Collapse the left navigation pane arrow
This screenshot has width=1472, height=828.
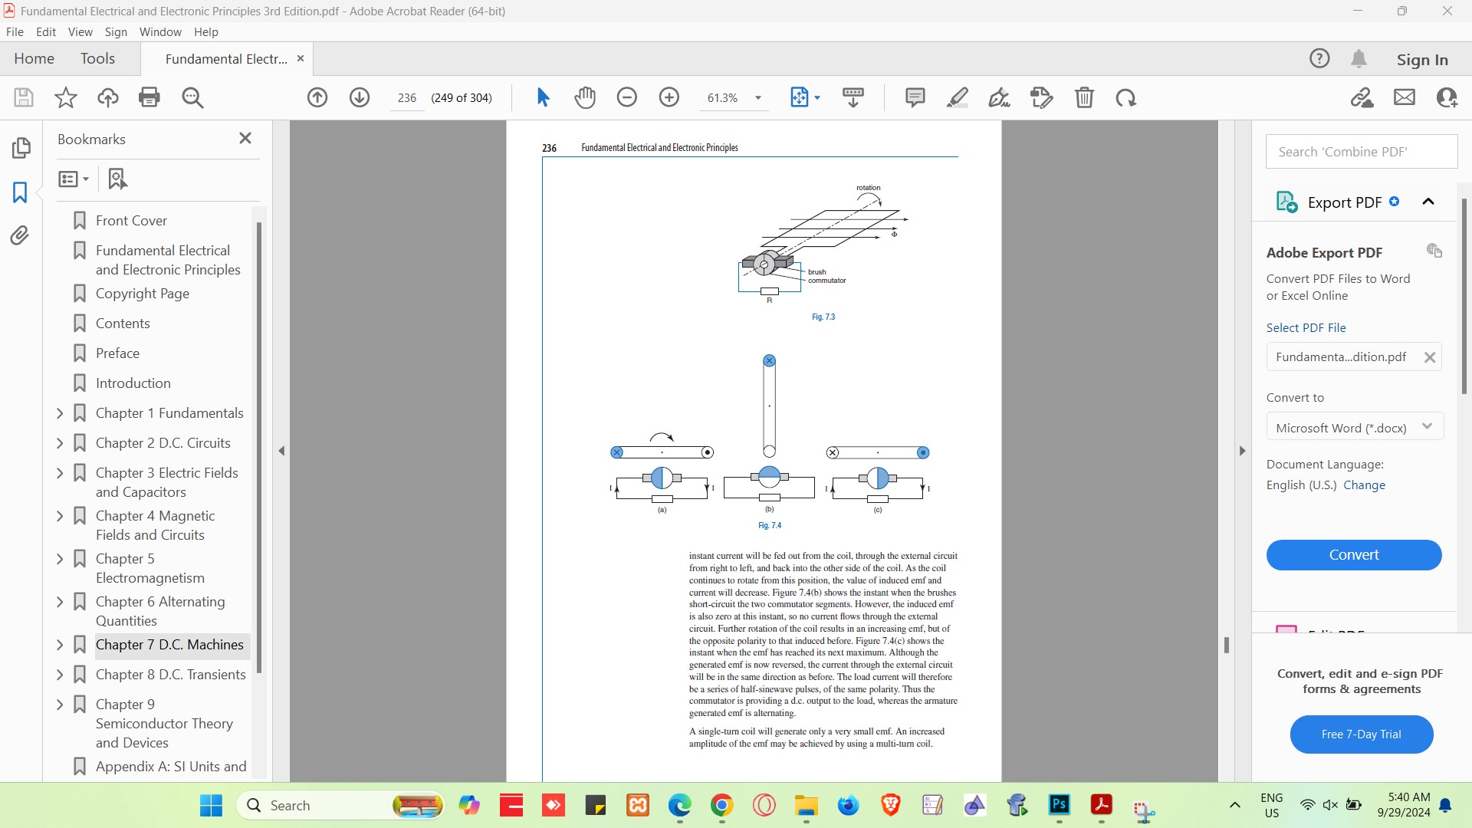(281, 451)
